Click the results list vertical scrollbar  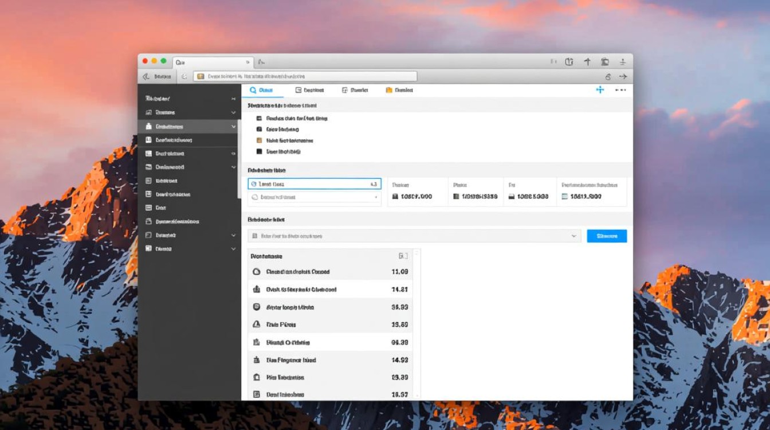[417, 323]
